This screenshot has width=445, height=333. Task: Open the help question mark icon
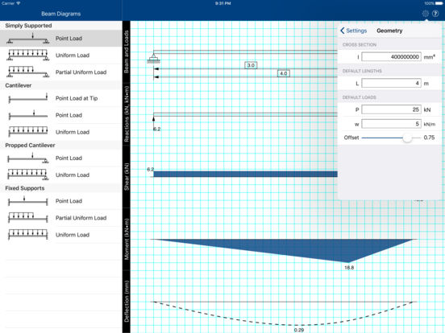pos(435,14)
